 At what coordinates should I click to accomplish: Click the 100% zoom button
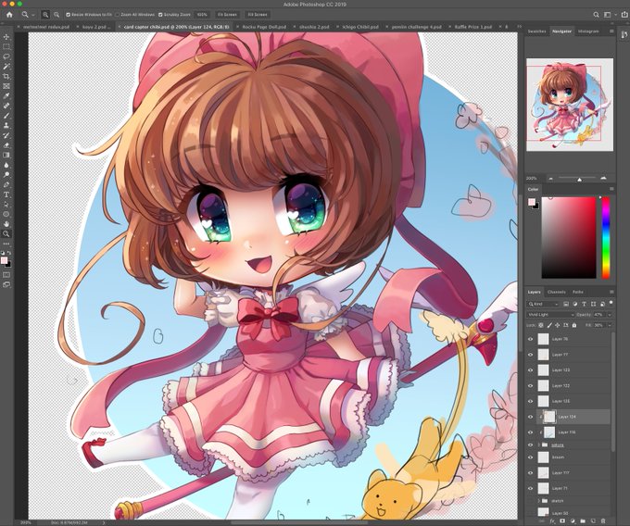point(202,15)
